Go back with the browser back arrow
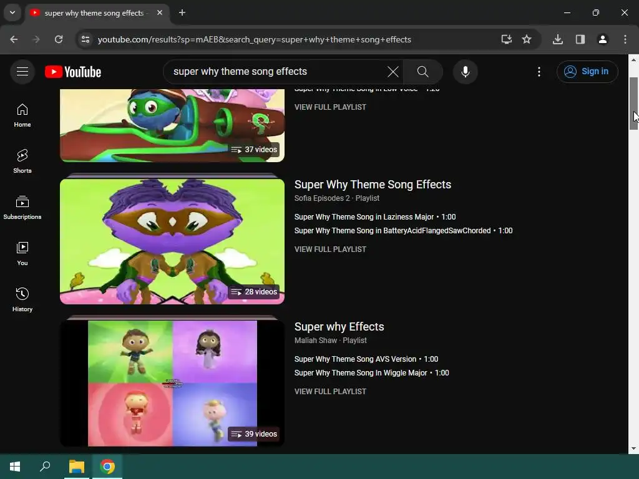The image size is (639, 479). click(x=14, y=39)
